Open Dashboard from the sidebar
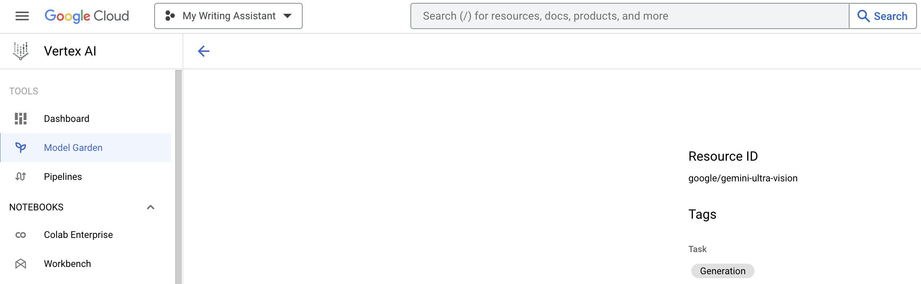The width and height of the screenshot is (921, 284). (x=66, y=119)
